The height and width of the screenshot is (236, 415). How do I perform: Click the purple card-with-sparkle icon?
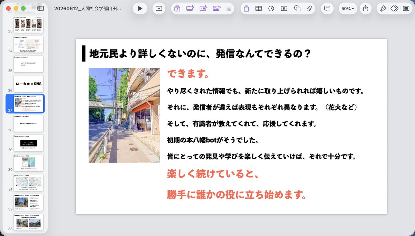pyautogui.click(x=203, y=9)
